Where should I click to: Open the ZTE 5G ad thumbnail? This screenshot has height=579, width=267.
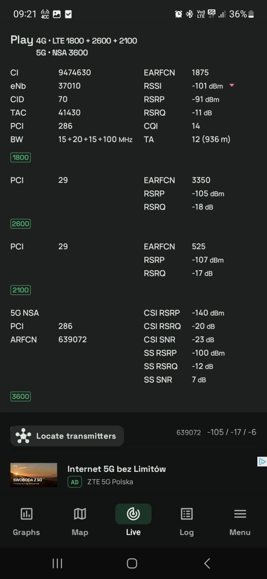pos(34,475)
